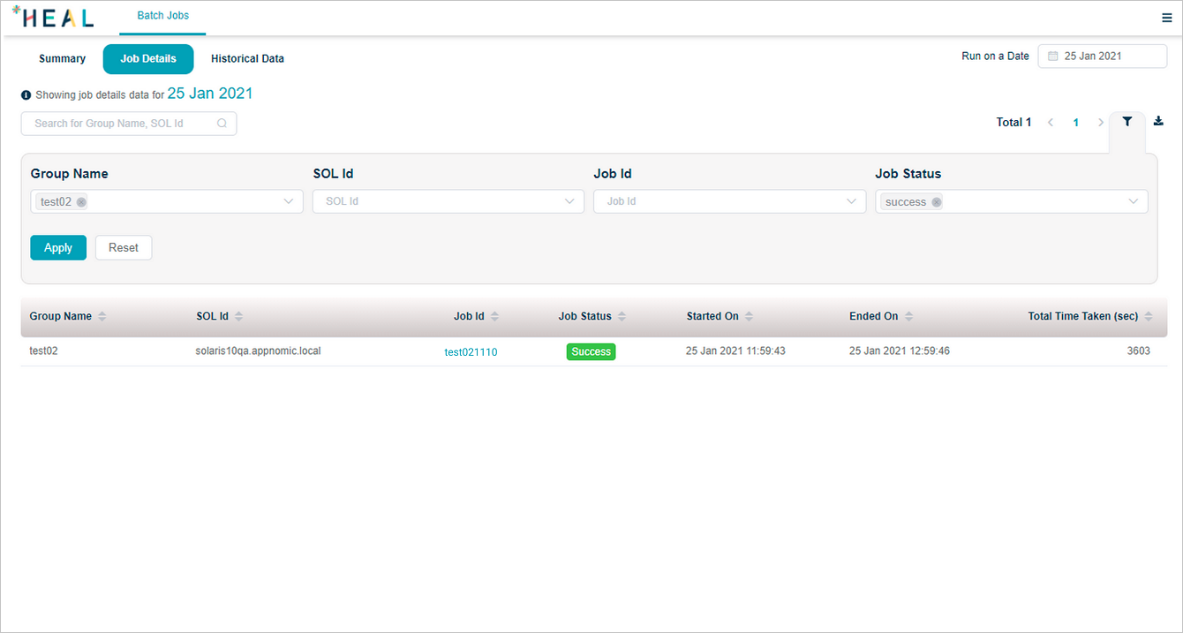Open the Job Id filter dropdown

click(x=729, y=201)
